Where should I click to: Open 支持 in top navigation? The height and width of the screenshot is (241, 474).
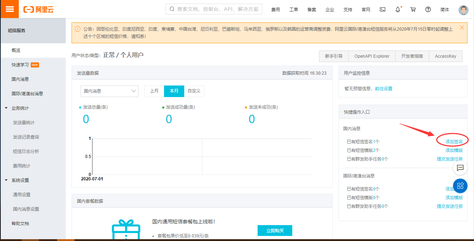click(348, 10)
